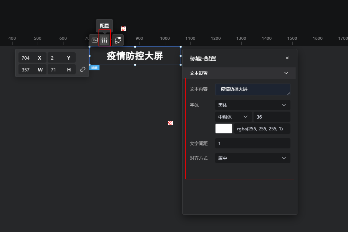Click the 文本内容 label
The image size is (348, 232).
click(x=199, y=89)
